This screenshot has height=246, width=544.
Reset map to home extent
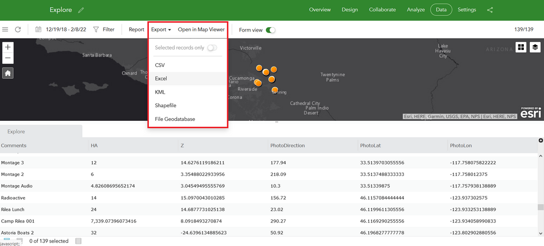coord(8,73)
